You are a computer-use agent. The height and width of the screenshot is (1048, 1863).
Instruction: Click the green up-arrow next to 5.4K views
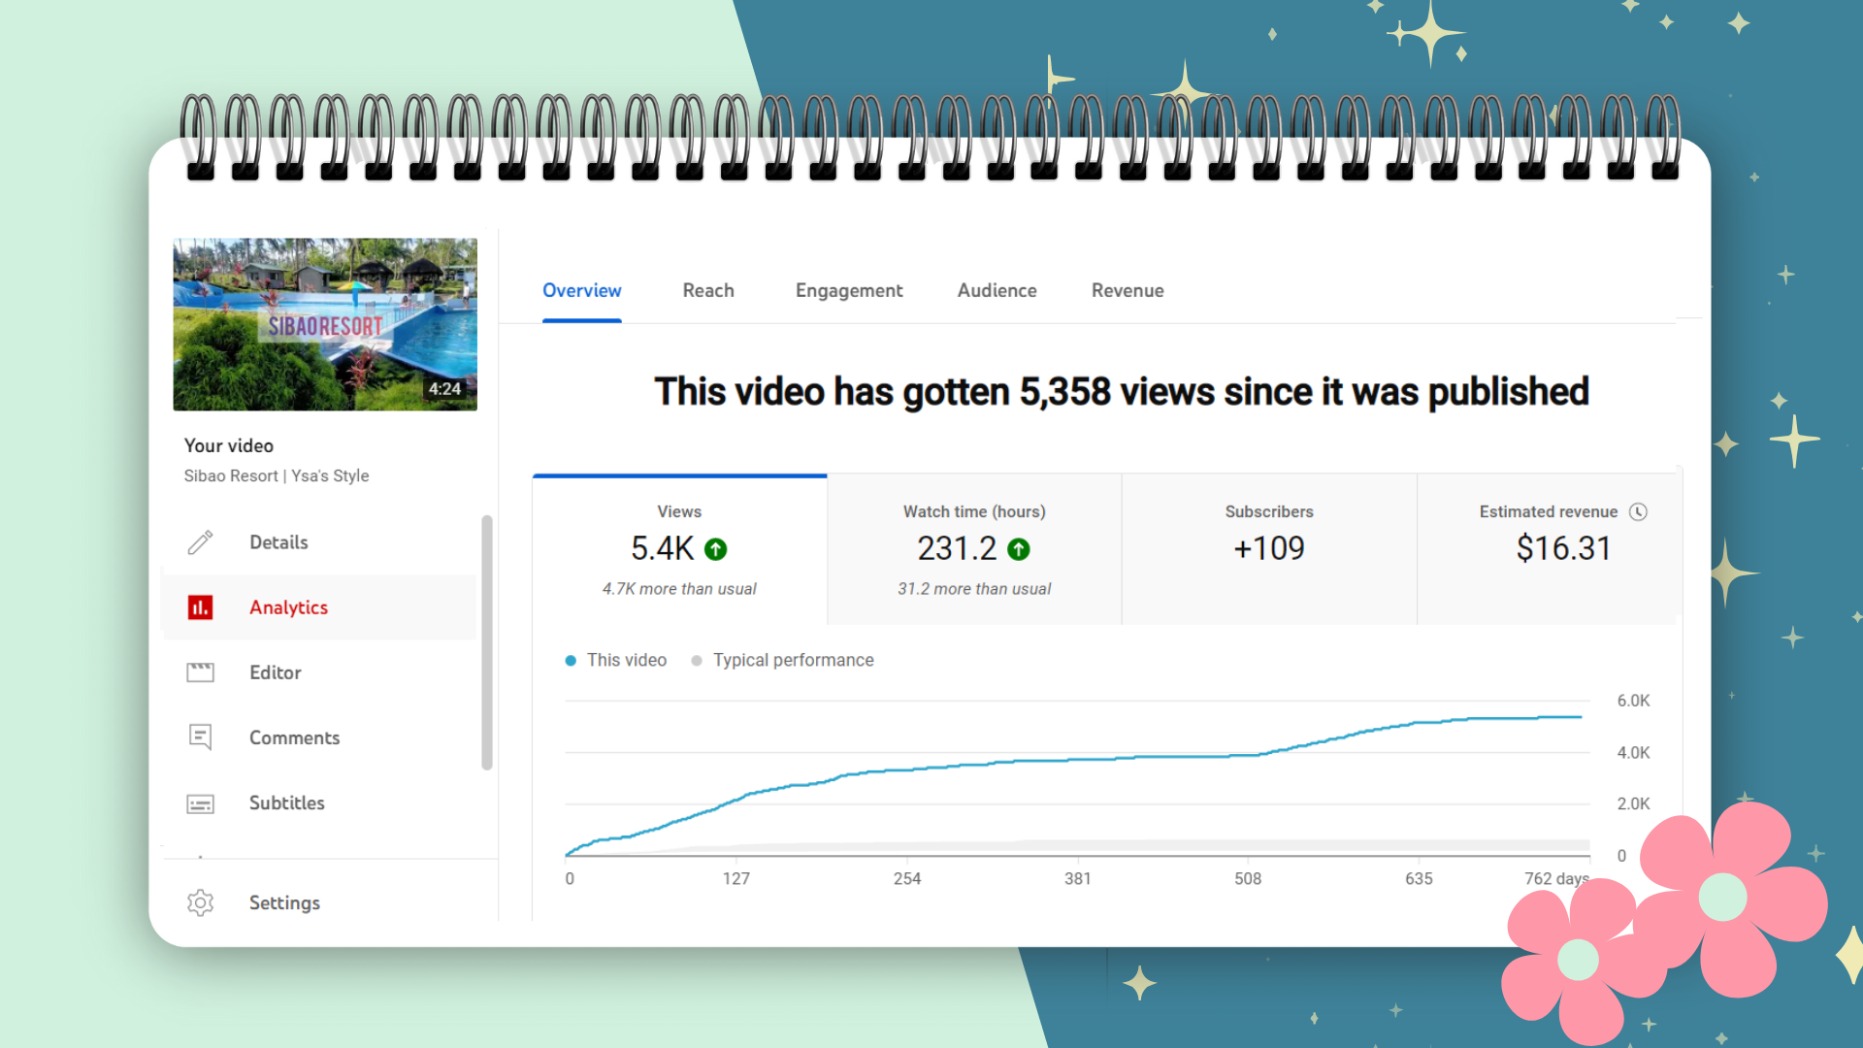(x=715, y=549)
